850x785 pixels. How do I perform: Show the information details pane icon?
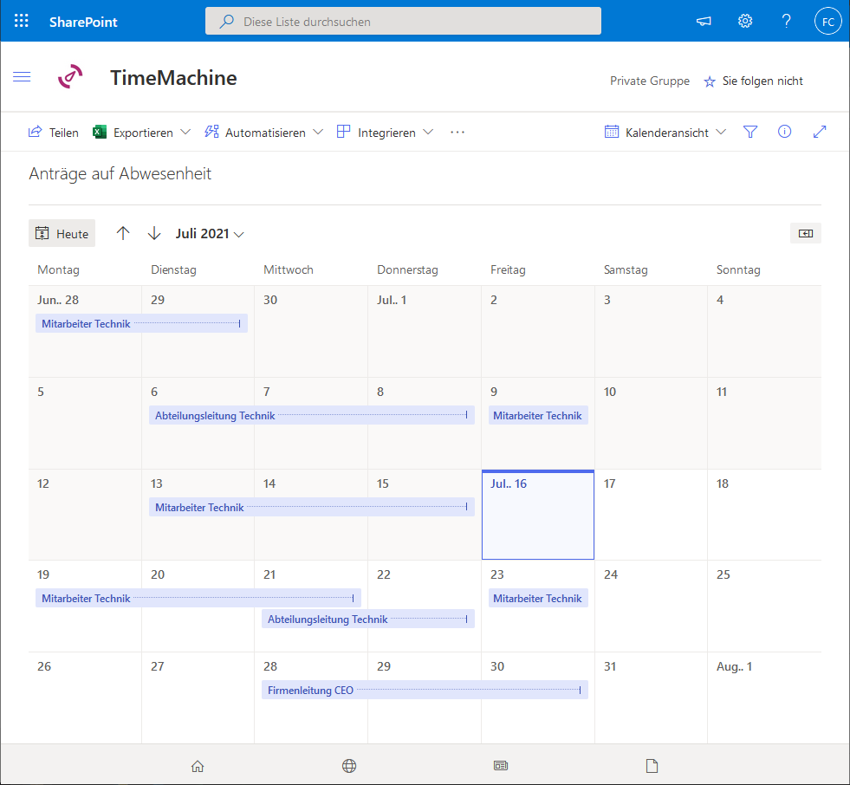pyautogui.click(x=784, y=132)
